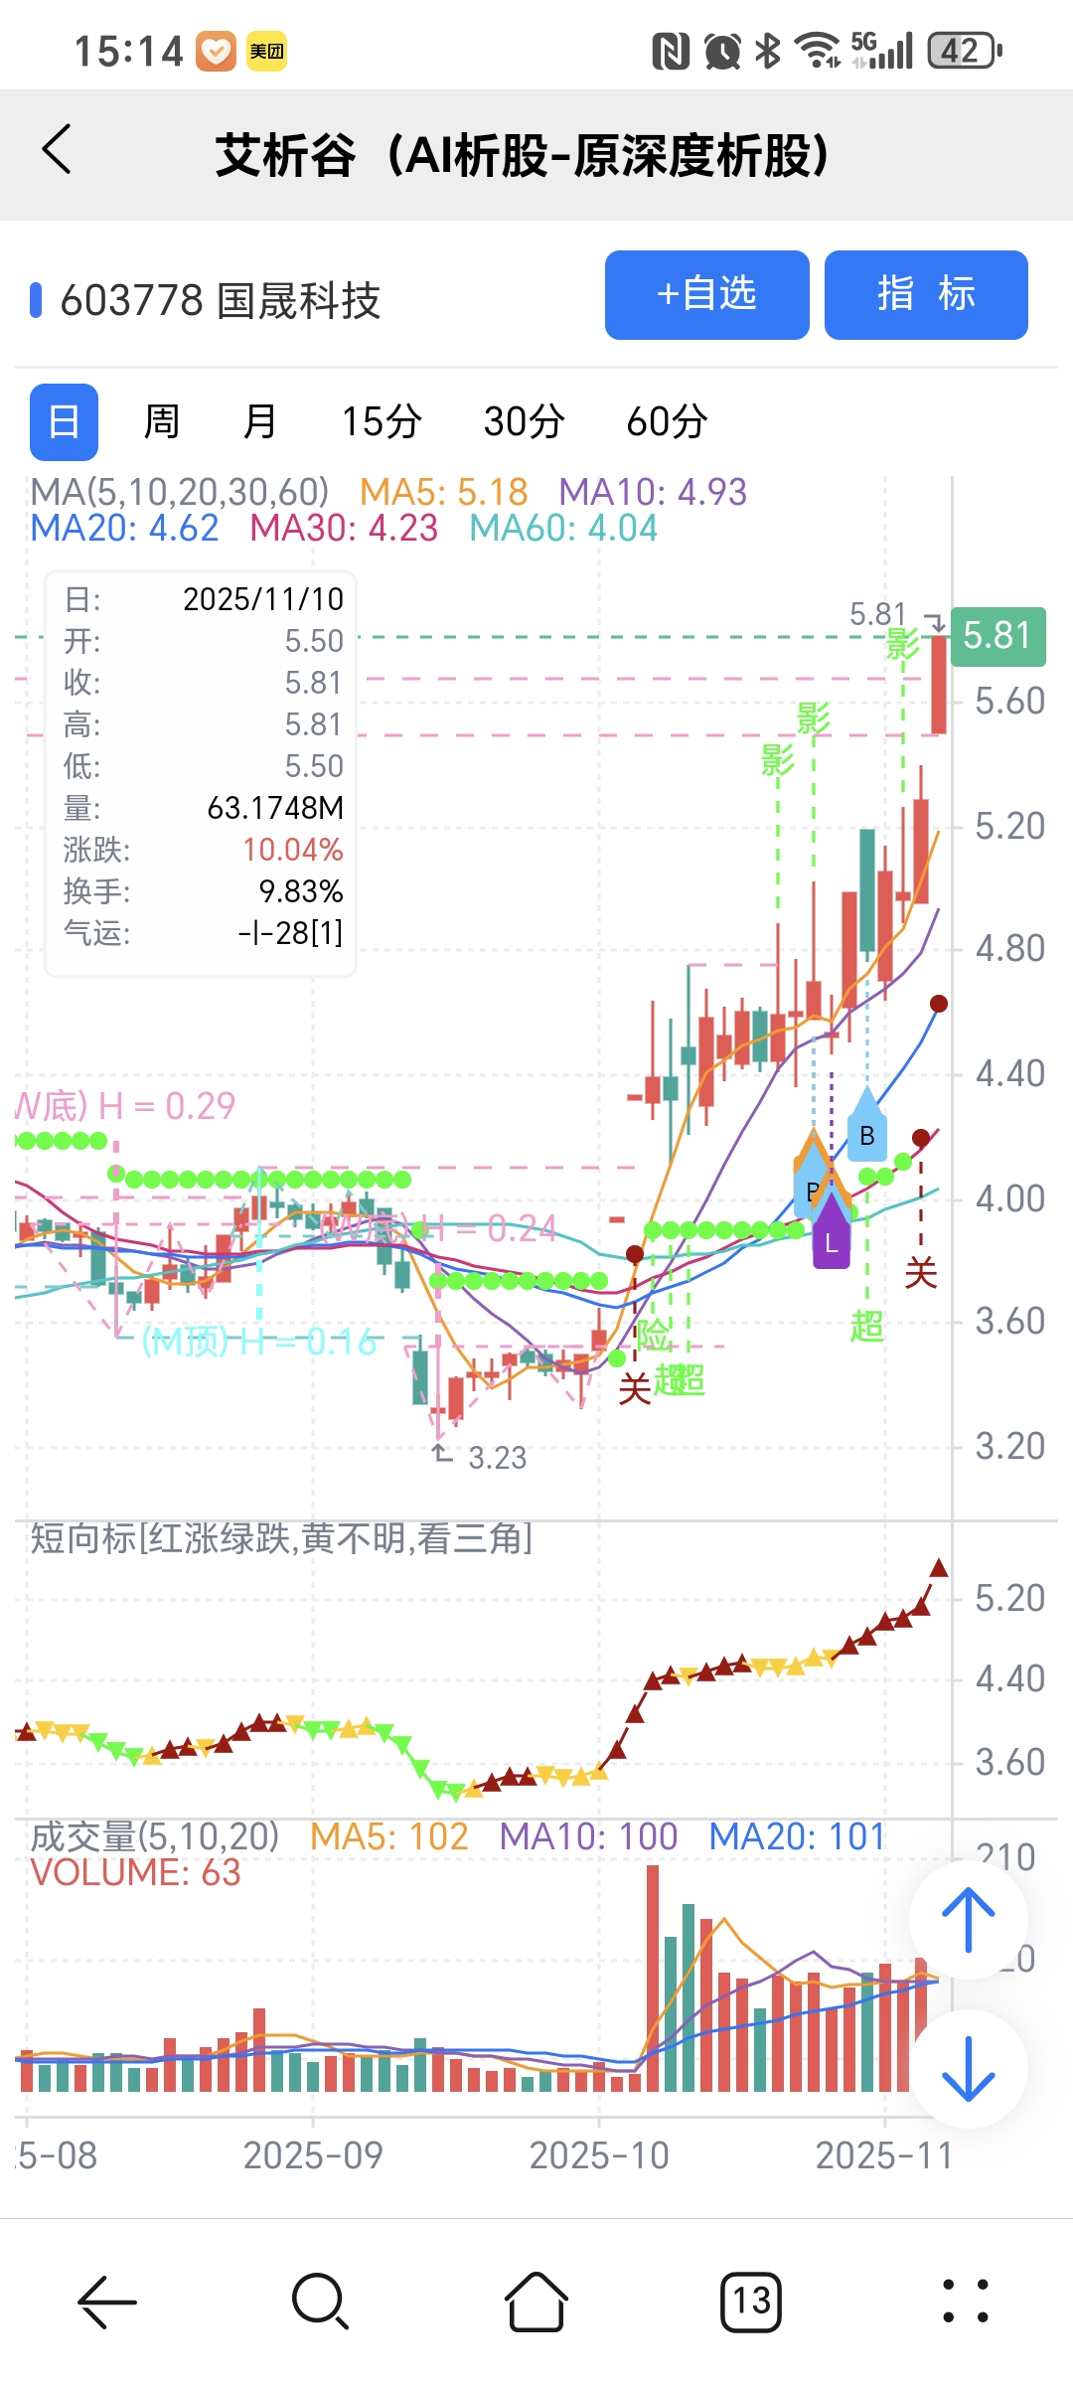Tap the 2025-09 date axis label

(313, 2155)
